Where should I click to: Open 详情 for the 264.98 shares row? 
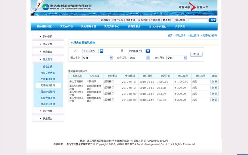click(x=214, y=88)
